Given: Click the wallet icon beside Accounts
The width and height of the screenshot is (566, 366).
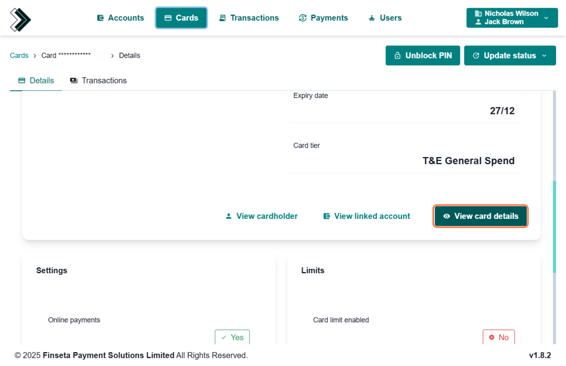Looking at the screenshot, I should click(x=101, y=18).
